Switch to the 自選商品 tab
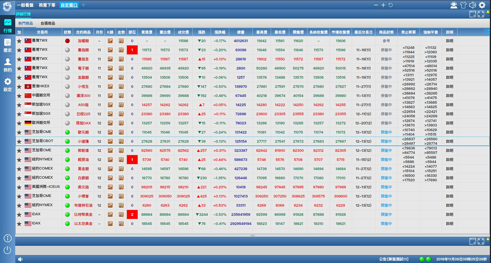 48,23
